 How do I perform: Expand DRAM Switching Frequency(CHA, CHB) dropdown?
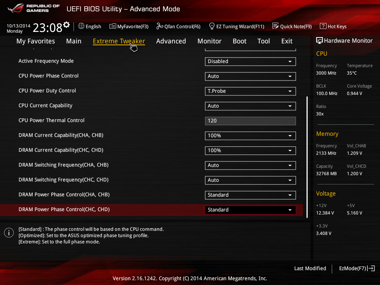click(x=250, y=165)
